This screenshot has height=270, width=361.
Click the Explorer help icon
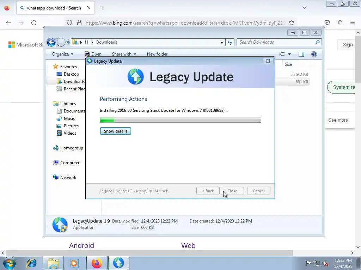[314, 54]
